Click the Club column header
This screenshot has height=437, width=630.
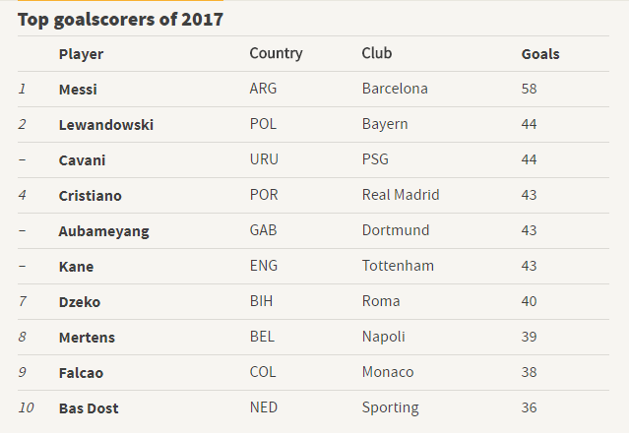click(376, 53)
